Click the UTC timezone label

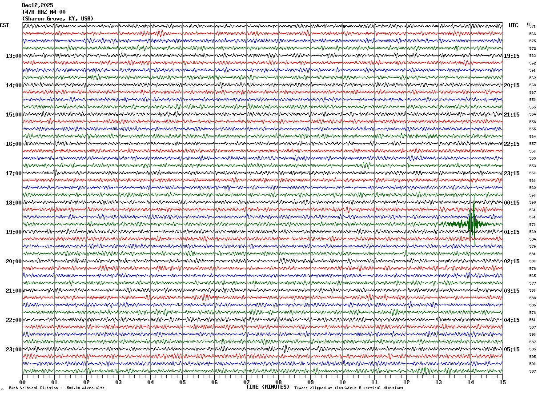tap(514, 25)
